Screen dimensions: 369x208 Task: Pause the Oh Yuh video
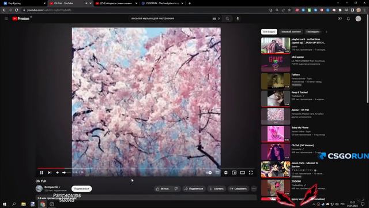[x=42, y=173]
